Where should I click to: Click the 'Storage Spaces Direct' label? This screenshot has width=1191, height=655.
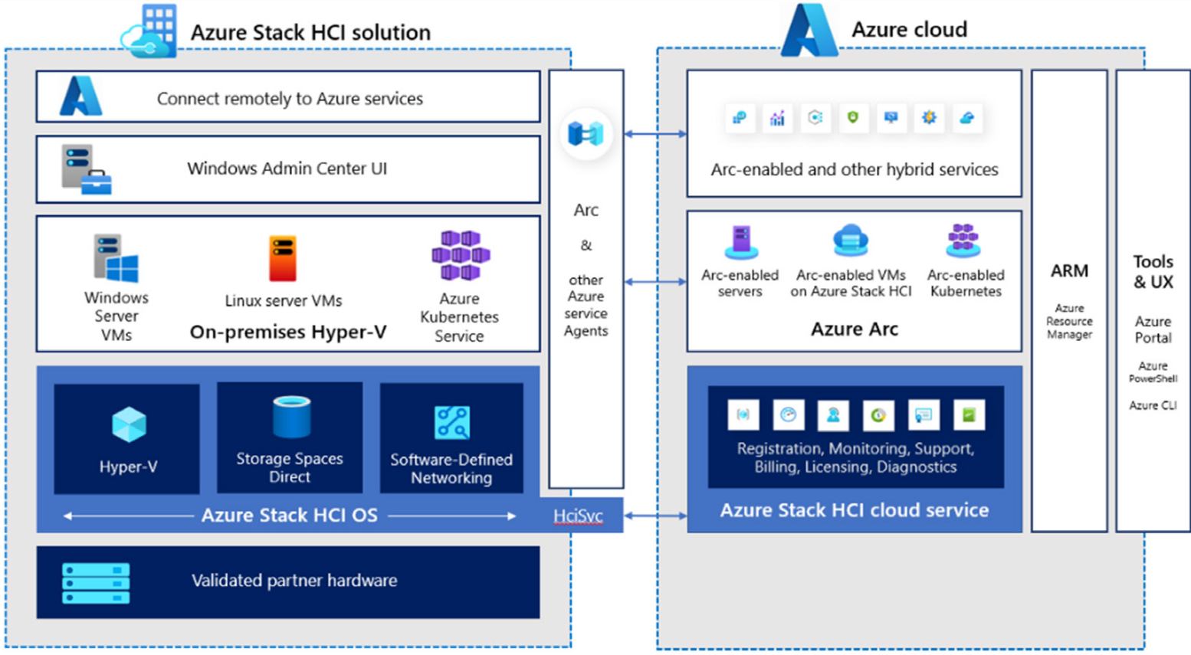(290, 467)
